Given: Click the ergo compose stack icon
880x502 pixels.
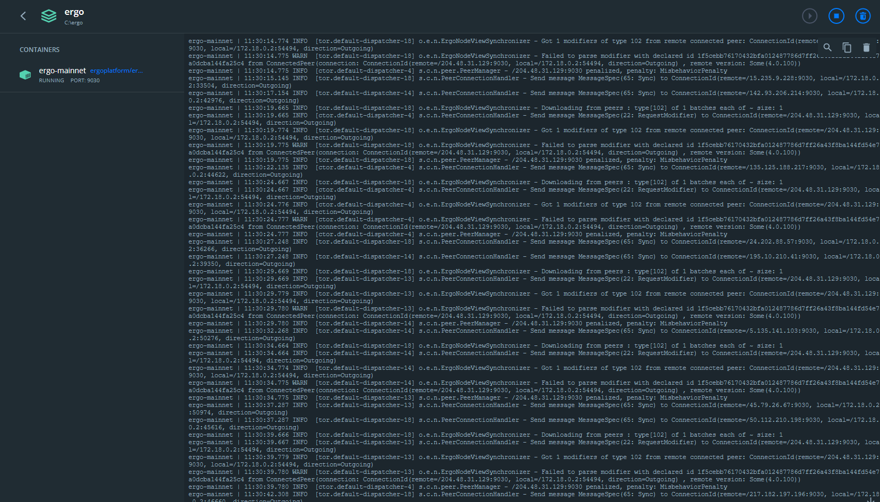Looking at the screenshot, I should coord(49,16).
